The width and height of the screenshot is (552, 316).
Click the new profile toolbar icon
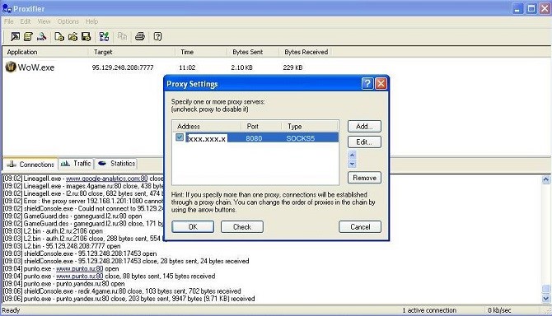tap(59, 36)
